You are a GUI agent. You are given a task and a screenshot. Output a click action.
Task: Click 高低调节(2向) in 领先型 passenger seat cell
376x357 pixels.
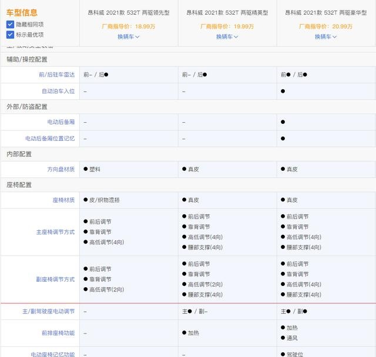pyautogui.click(x=103, y=289)
